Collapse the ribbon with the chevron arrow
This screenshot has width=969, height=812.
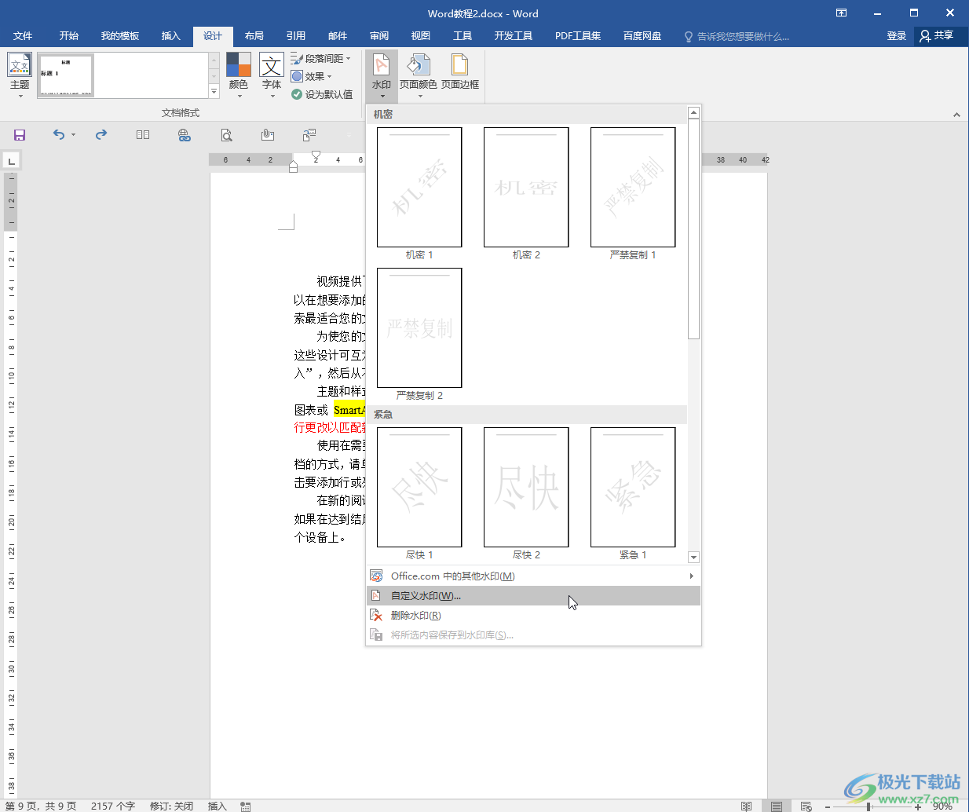click(956, 115)
